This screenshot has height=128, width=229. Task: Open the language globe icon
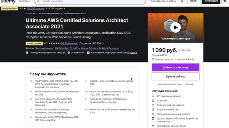coord(225,1)
